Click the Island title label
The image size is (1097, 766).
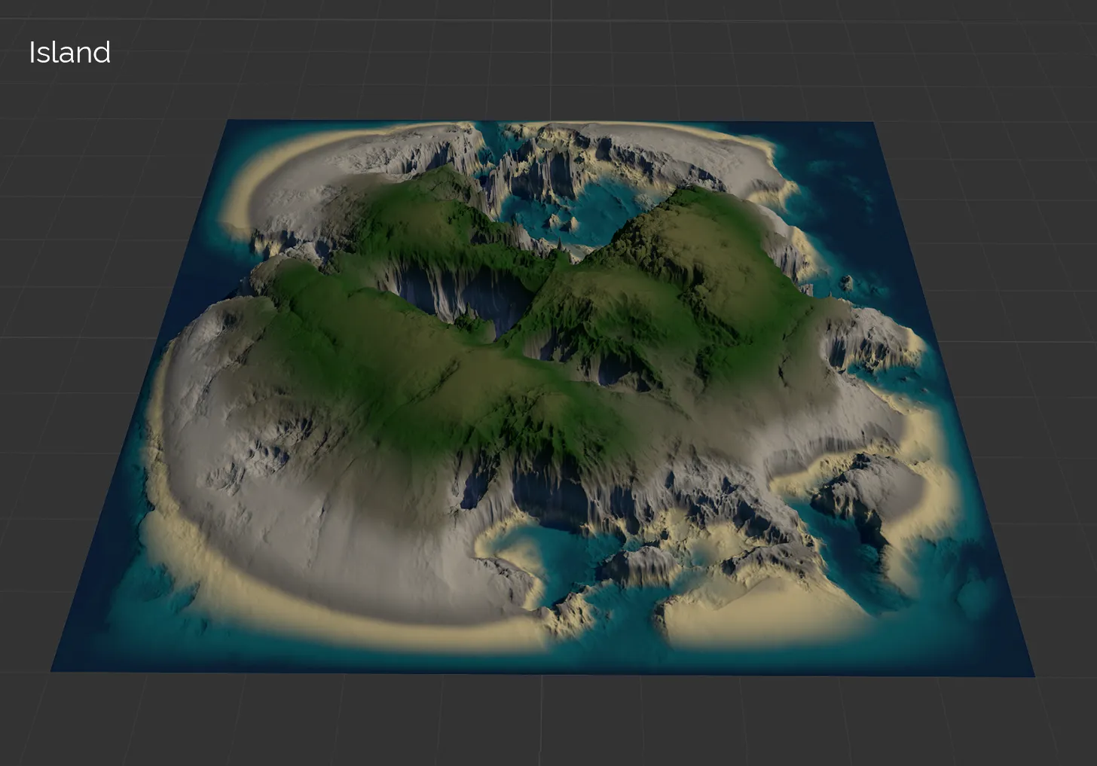point(69,53)
